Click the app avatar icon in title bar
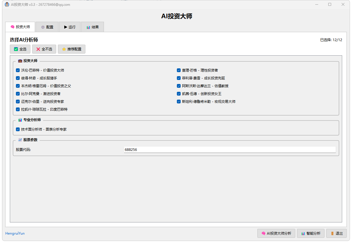 tap(6, 4)
